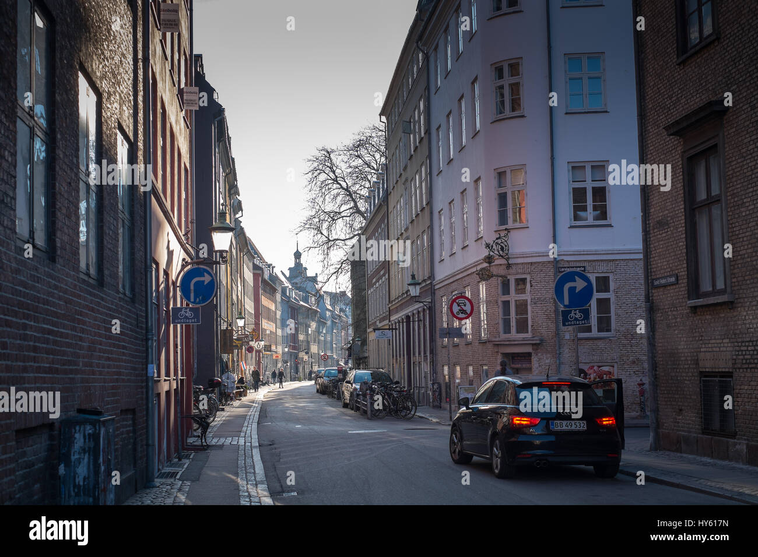Click the alamy logo in the black footer
The width and height of the screenshot is (758, 557).
pos(58,531)
